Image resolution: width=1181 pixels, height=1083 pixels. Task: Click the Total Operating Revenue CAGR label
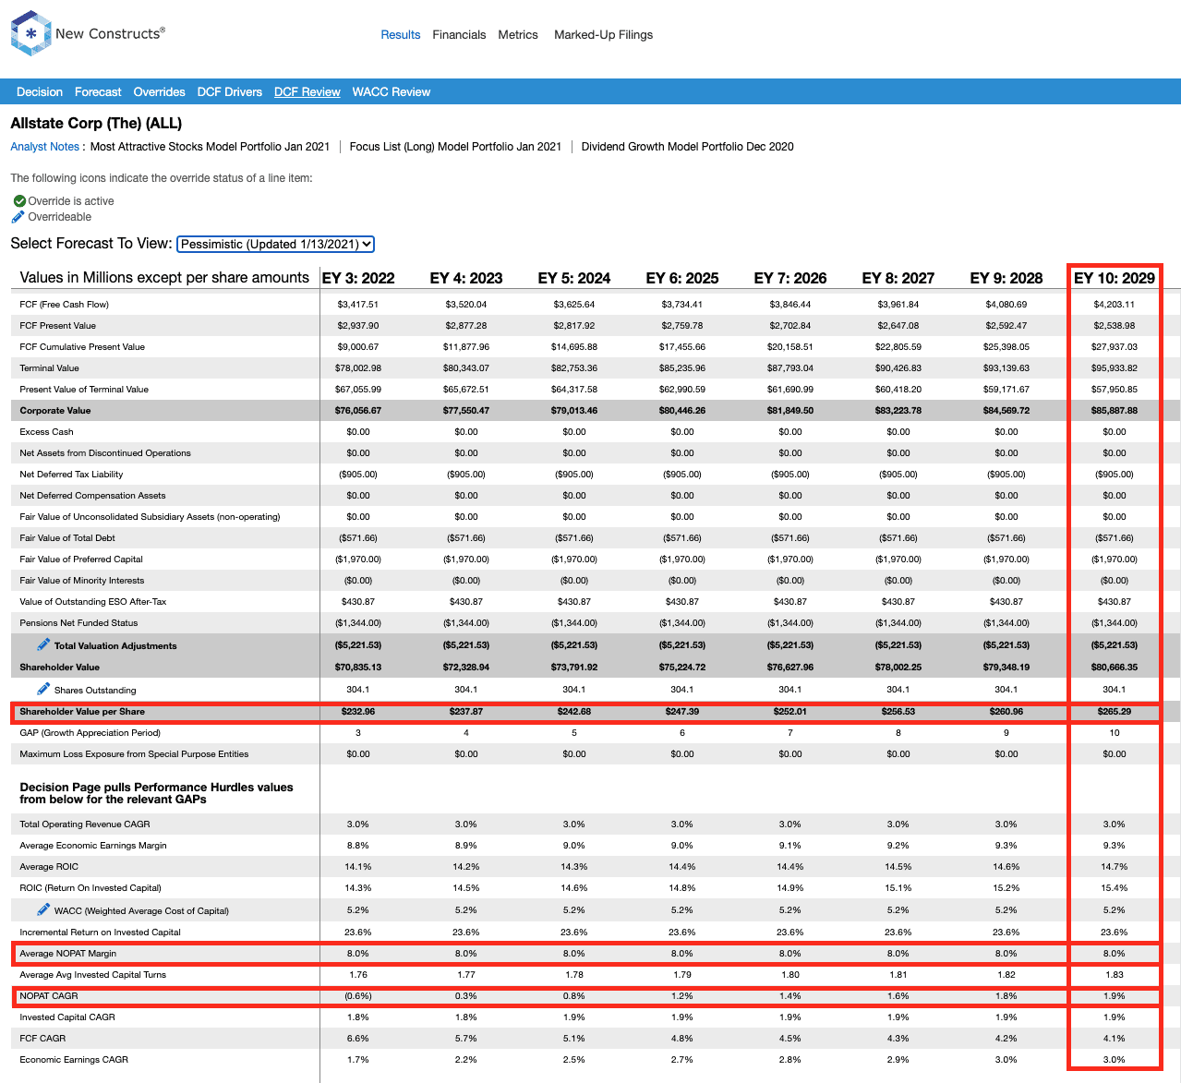coord(85,824)
